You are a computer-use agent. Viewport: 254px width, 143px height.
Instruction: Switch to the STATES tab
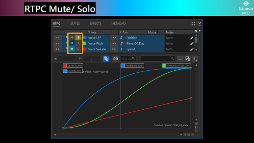tap(75, 24)
